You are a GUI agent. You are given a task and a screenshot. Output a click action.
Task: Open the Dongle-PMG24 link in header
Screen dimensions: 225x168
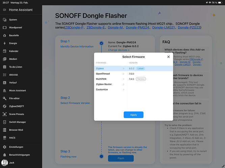[138, 28]
